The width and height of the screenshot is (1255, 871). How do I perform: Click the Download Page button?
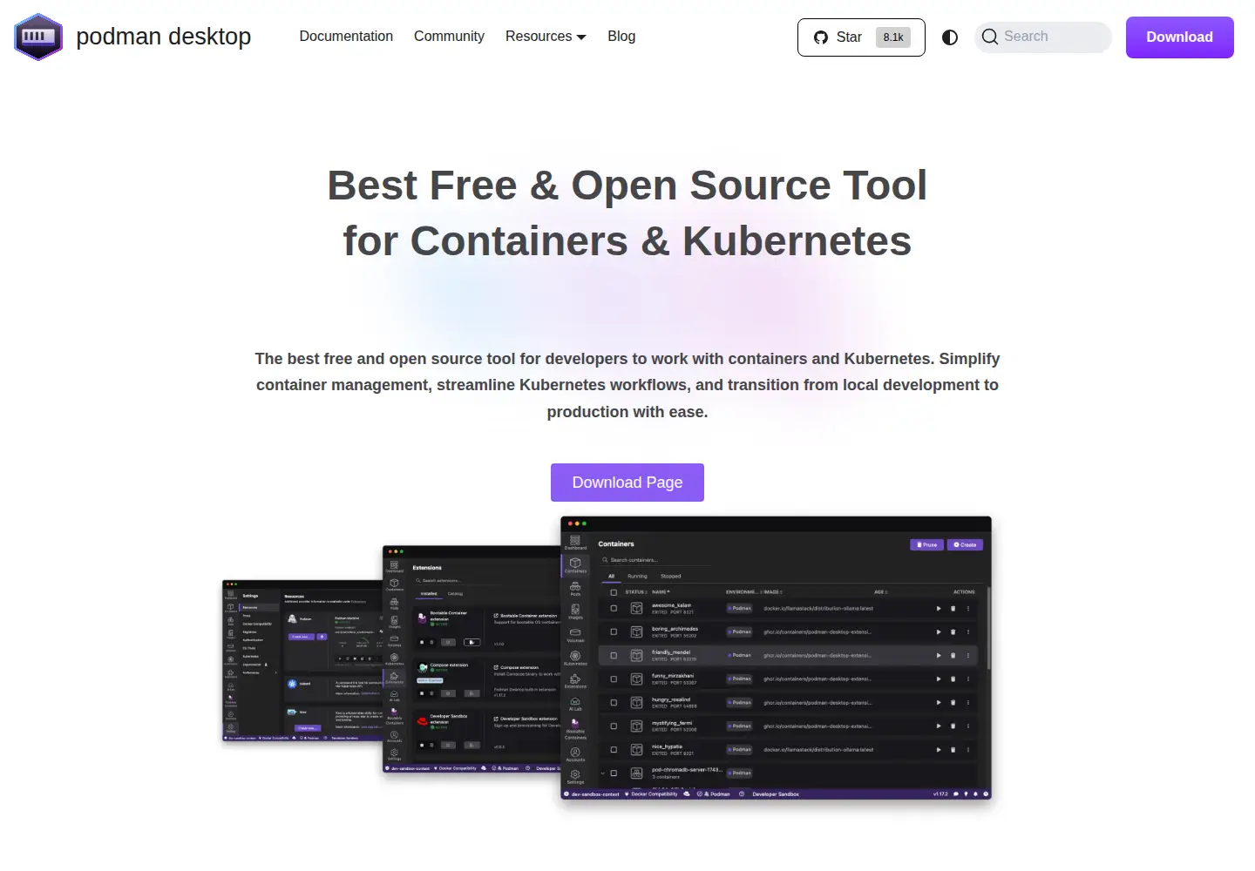coord(627,483)
